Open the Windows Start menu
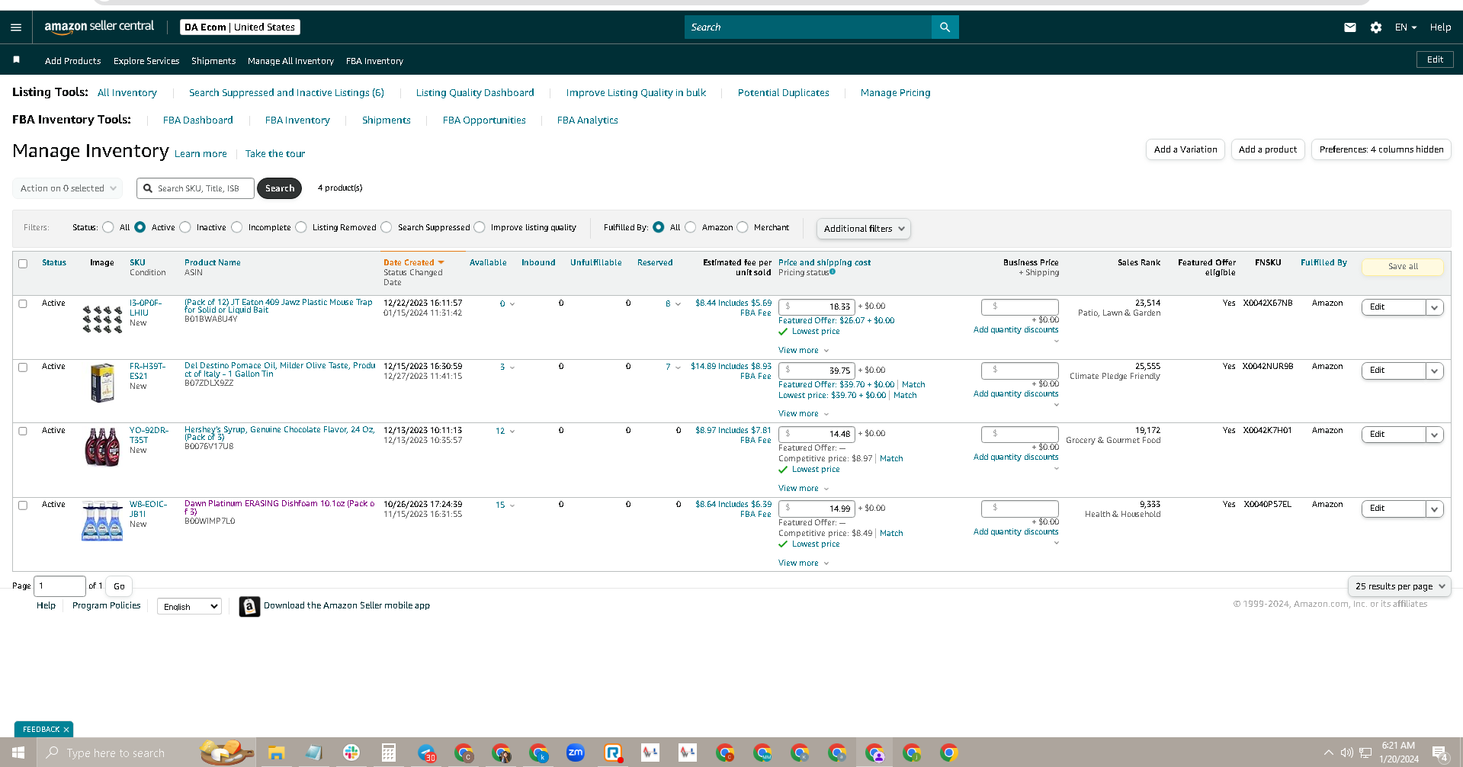The image size is (1463, 767). click(18, 753)
